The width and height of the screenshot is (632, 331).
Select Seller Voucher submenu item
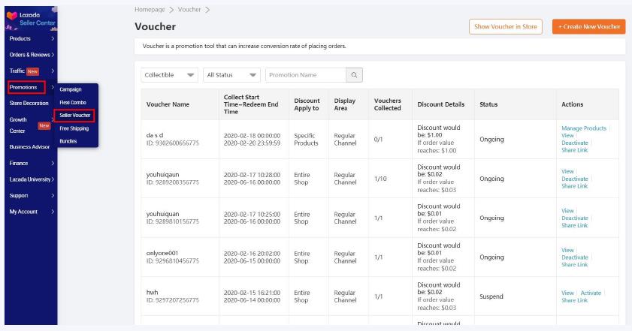[74, 115]
